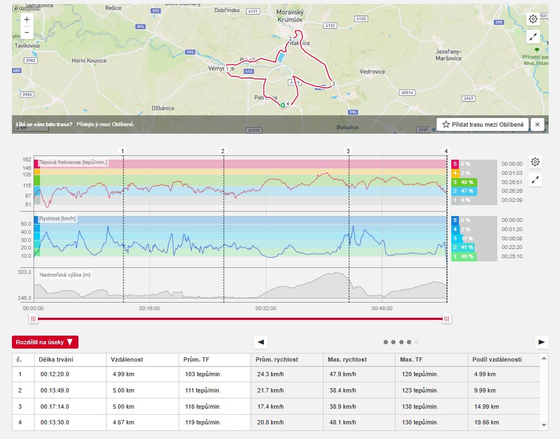Click Nadmořská výška [m] chart label
The height and width of the screenshot is (439, 560).
(x=64, y=275)
